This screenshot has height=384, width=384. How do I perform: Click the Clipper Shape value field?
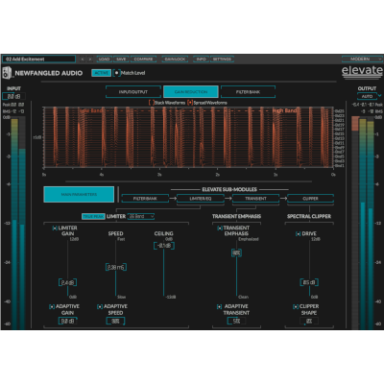pyautogui.click(x=309, y=321)
